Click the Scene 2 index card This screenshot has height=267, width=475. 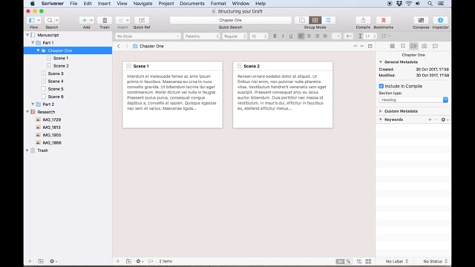(283, 95)
